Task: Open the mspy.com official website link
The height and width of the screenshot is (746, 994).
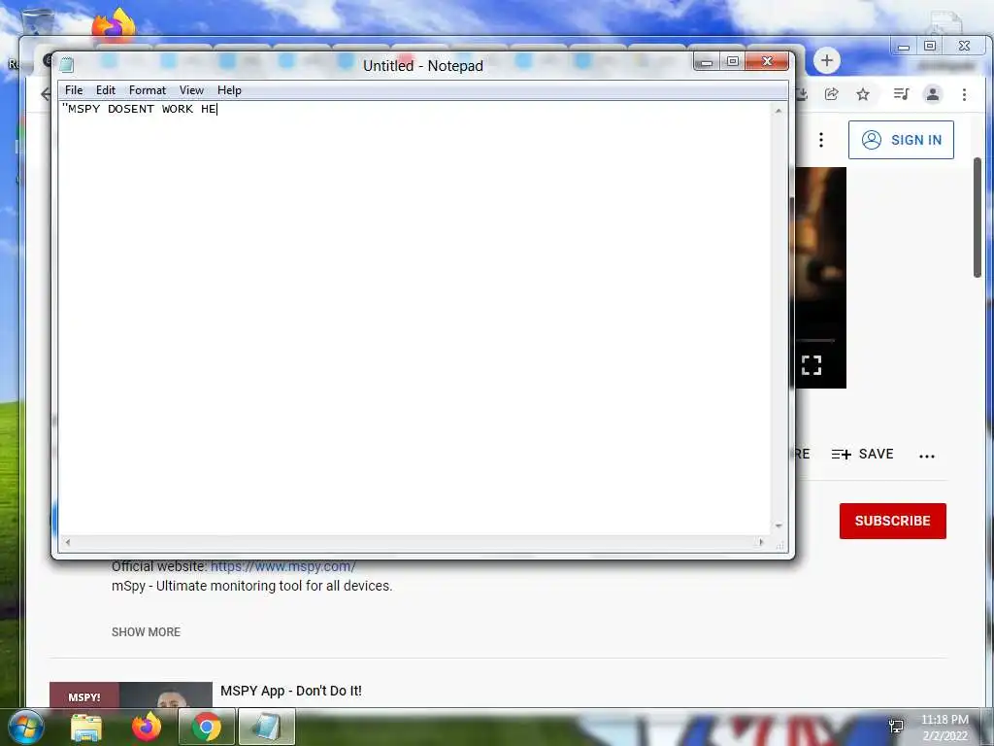Action: coord(282,566)
